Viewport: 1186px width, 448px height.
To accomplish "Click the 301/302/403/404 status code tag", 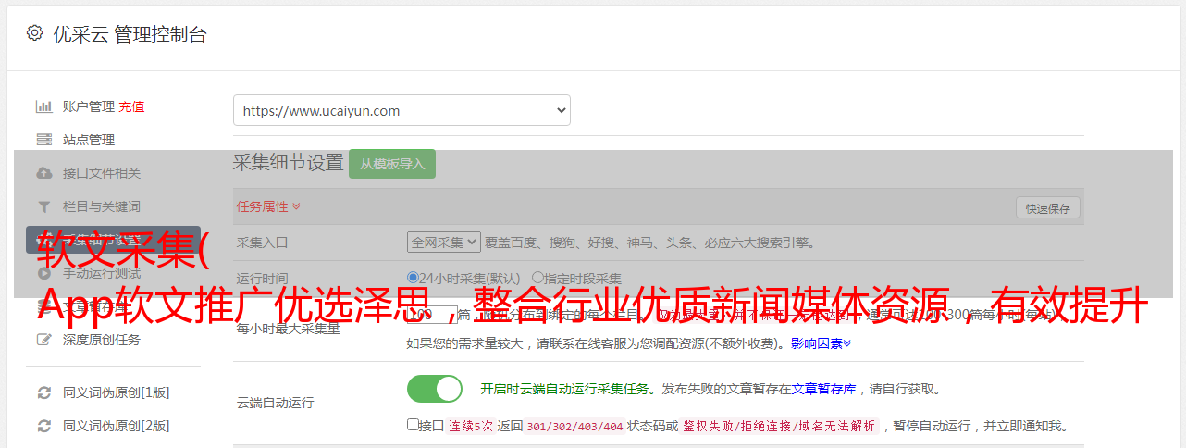I will click(x=574, y=426).
